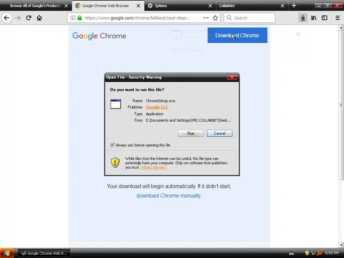Bookmark this page with the star icon
Screen dimensions: 344x258
215,18
